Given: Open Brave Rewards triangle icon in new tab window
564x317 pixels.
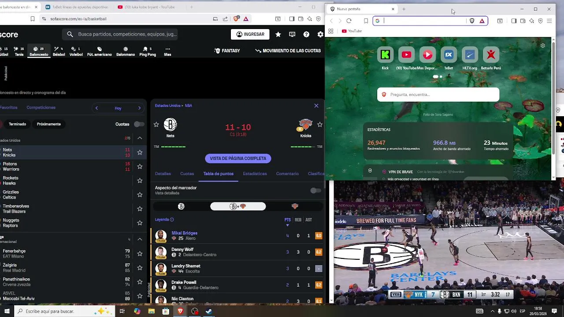Looking at the screenshot, I should click(482, 21).
